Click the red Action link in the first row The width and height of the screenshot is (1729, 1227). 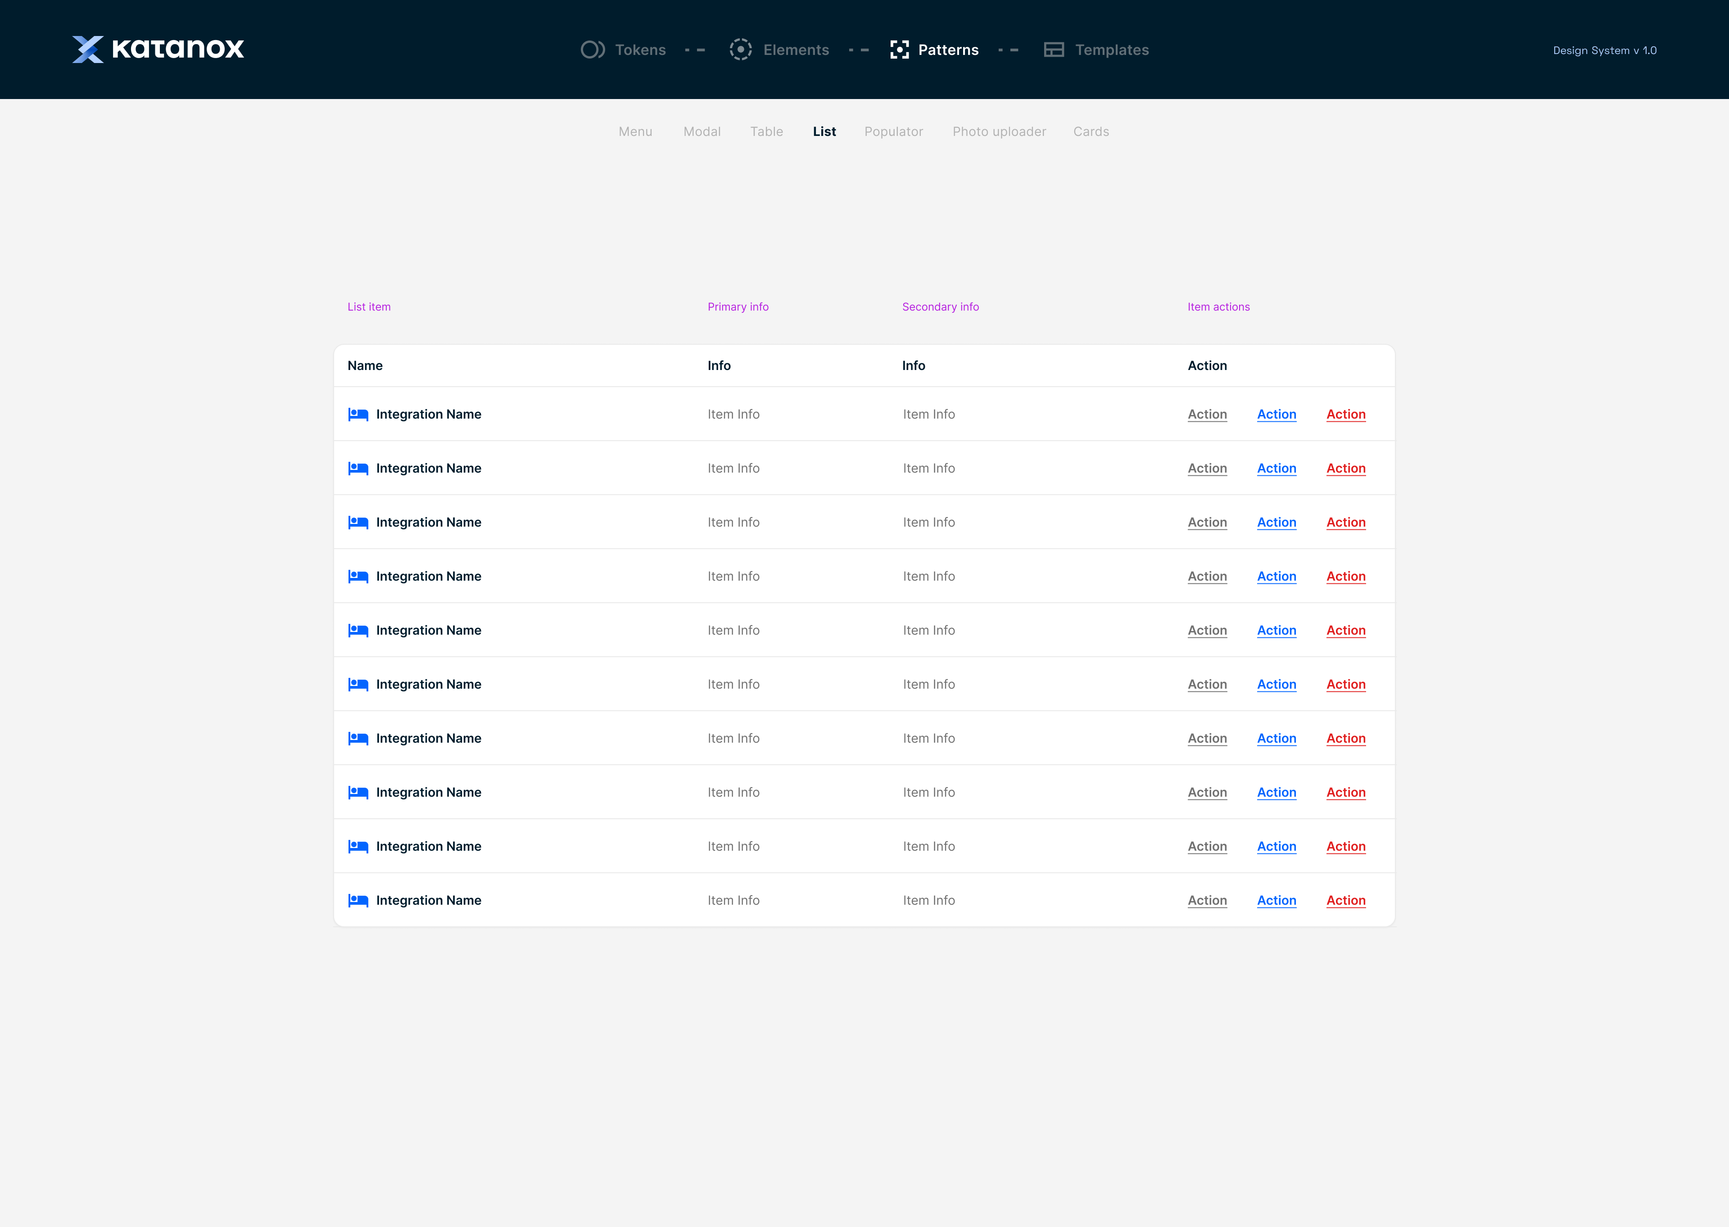pyautogui.click(x=1346, y=415)
